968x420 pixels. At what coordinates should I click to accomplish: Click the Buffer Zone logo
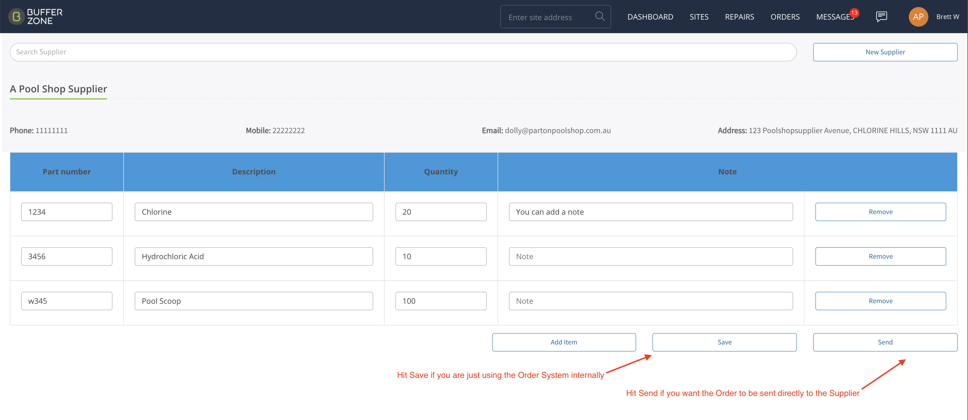(x=36, y=17)
